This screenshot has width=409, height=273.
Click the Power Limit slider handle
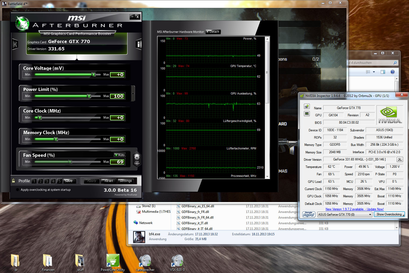[89, 96]
